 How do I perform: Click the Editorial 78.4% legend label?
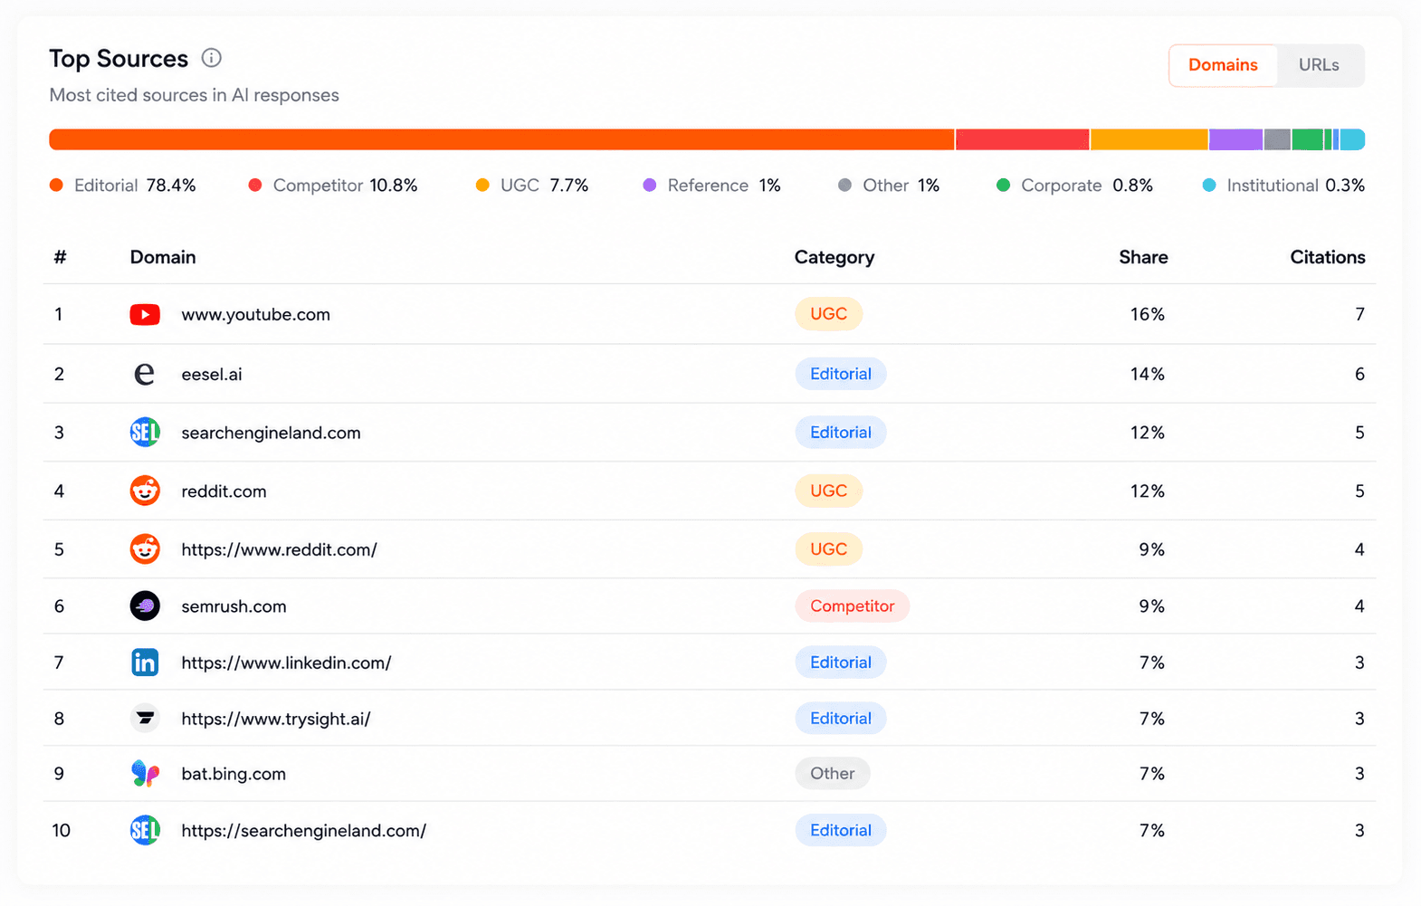[135, 186]
